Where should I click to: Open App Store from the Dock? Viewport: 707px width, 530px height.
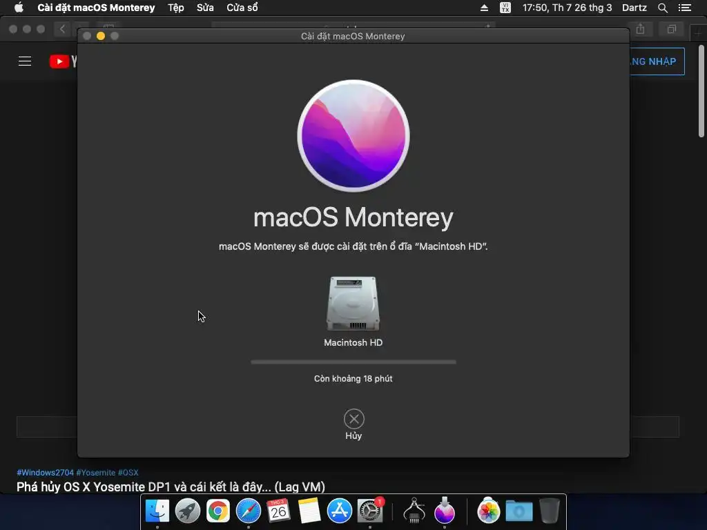(x=340, y=511)
